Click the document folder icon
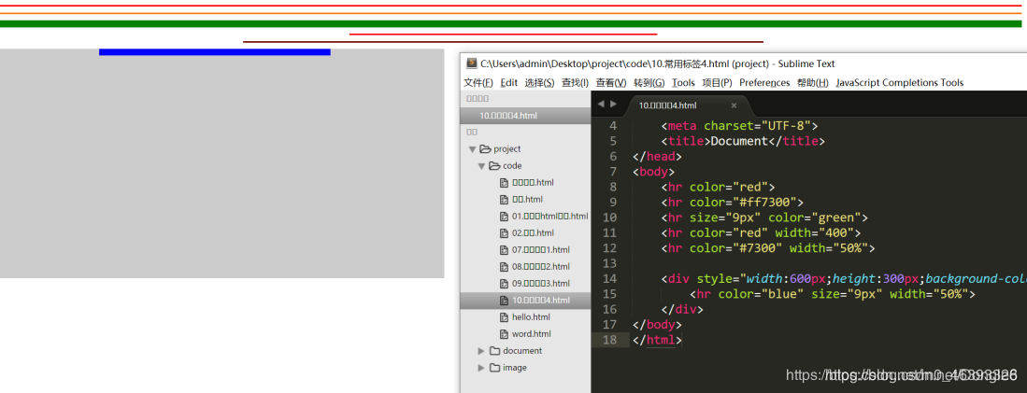This screenshot has width=1027, height=393. point(494,351)
